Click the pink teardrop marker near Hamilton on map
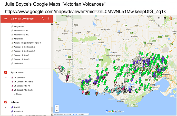The width and height of the screenshot is (177, 116). (107, 74)
